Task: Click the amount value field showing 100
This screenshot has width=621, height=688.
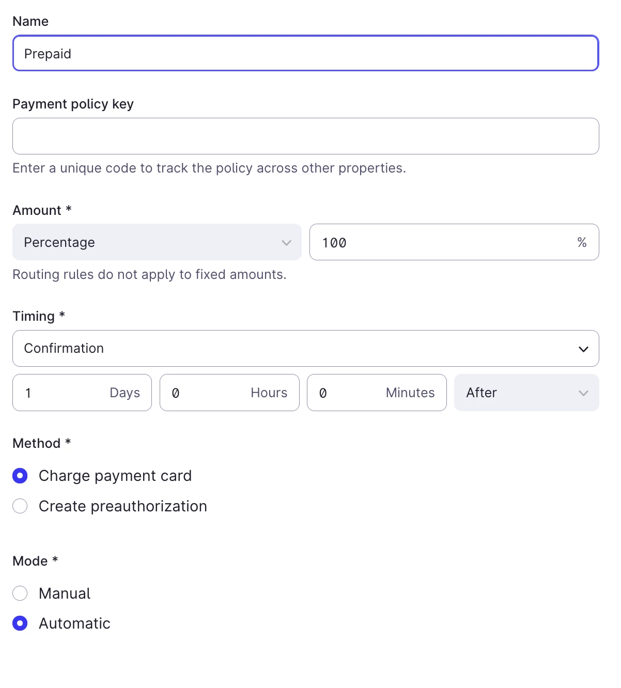Action: (444, 242)
